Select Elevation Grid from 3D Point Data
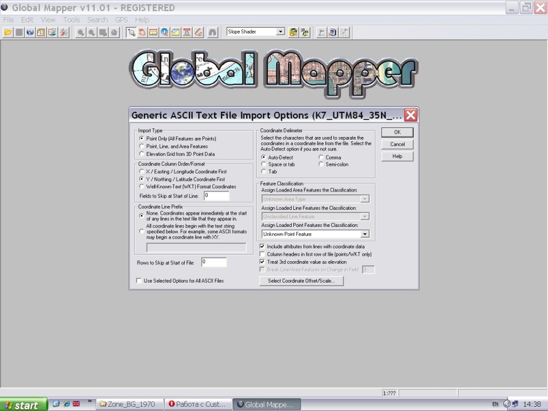 pos(142,154)
